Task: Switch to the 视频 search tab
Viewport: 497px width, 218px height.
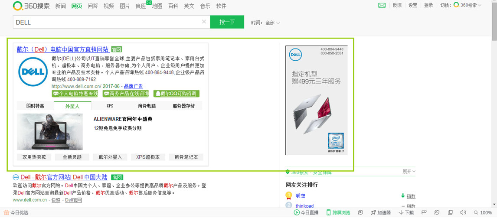Action: (109, 6)
